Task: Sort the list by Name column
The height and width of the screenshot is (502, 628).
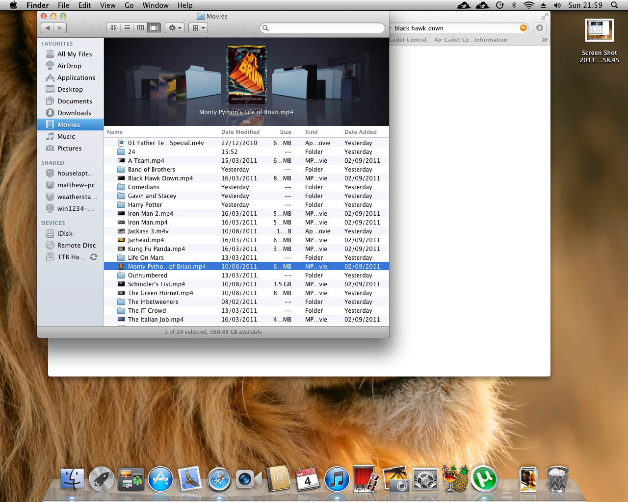Action: pos(161,132)
